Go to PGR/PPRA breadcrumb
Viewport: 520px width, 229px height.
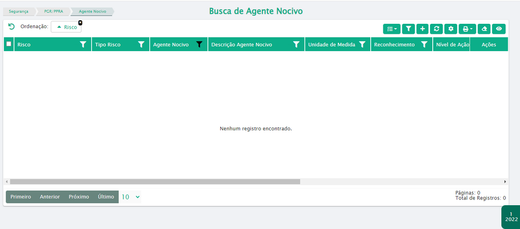(53, 11)
